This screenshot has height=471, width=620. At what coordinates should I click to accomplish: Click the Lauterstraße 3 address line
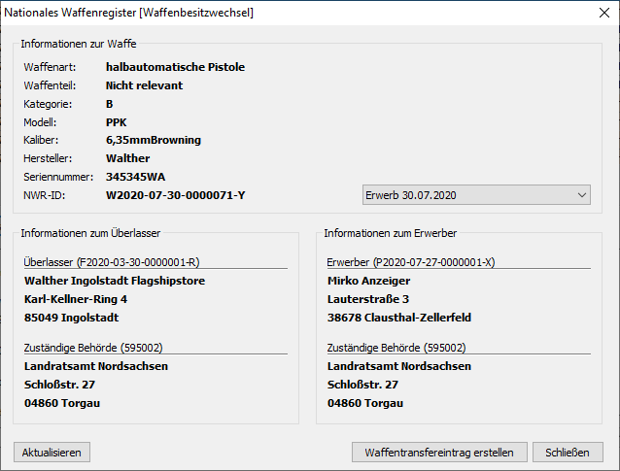(x=368, y=299)
